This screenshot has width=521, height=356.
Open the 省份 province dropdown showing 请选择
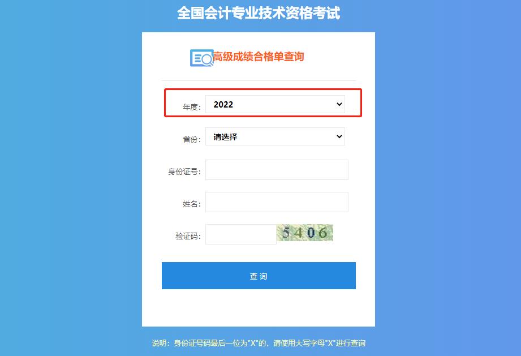275,136
